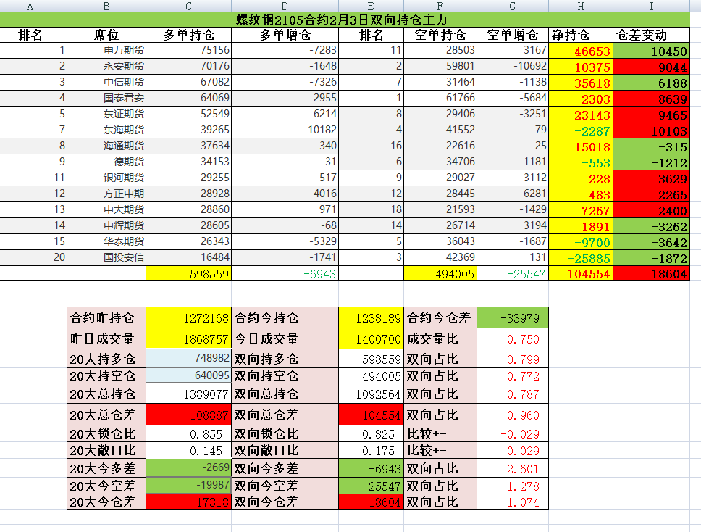Select the 空单持仓 header cell
The width and height of the screenshot is (701, 532).
[440, 35]
